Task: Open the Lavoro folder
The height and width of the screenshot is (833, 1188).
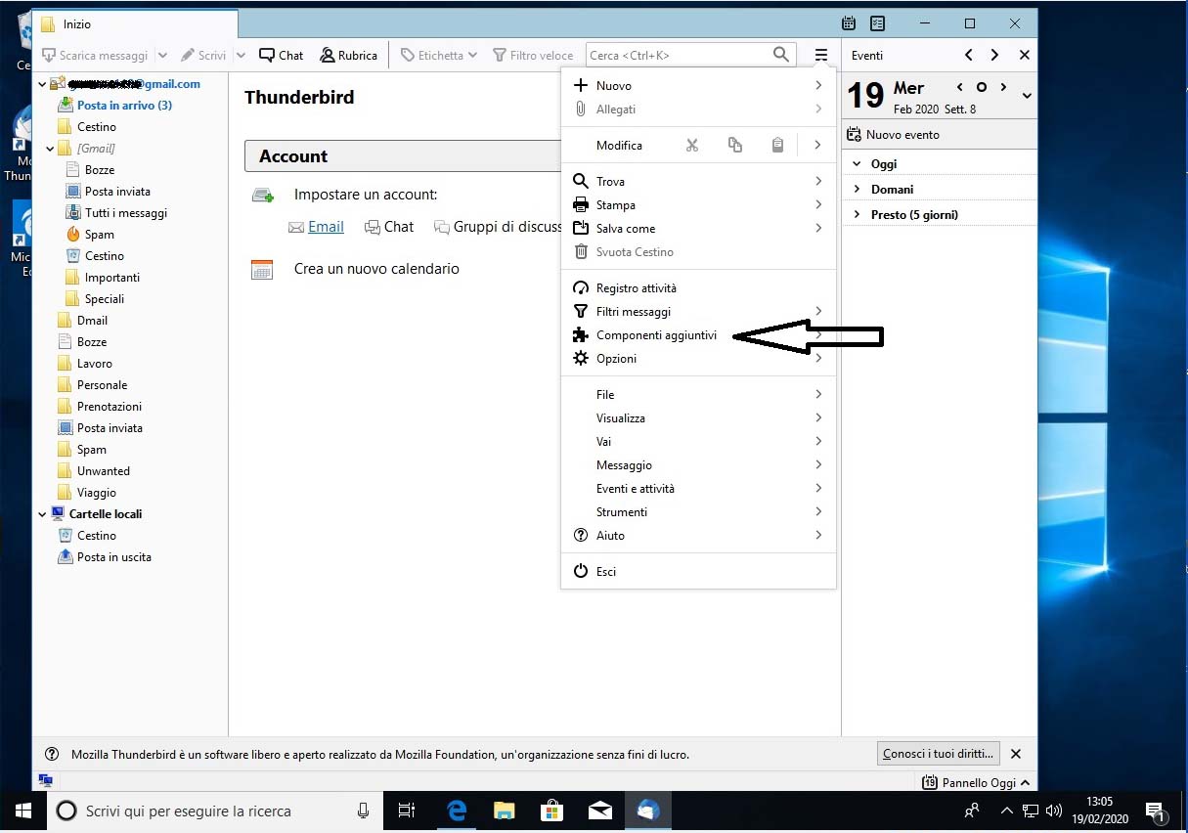Action: coord(95,364)
